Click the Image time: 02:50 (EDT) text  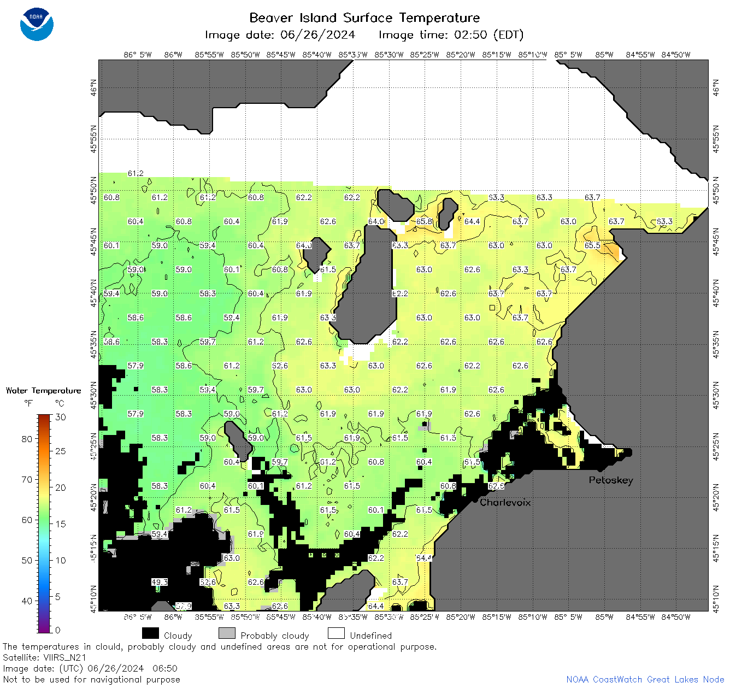point(451,35)
